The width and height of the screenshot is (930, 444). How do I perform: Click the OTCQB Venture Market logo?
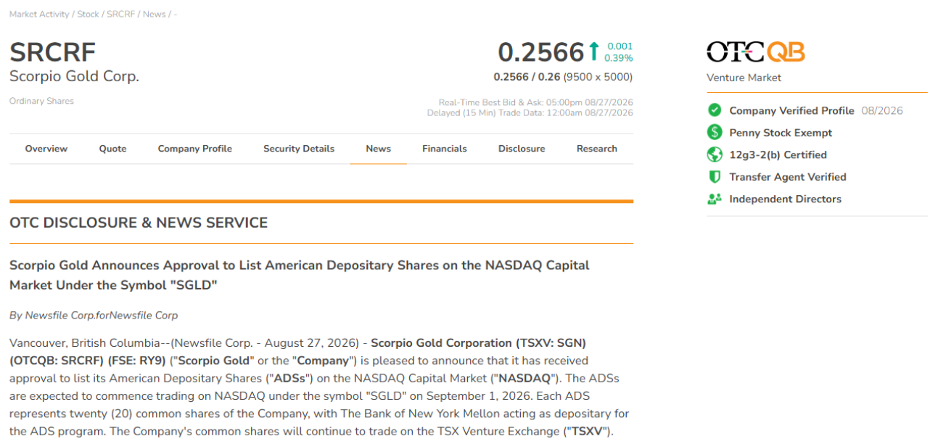pos(756,52)
